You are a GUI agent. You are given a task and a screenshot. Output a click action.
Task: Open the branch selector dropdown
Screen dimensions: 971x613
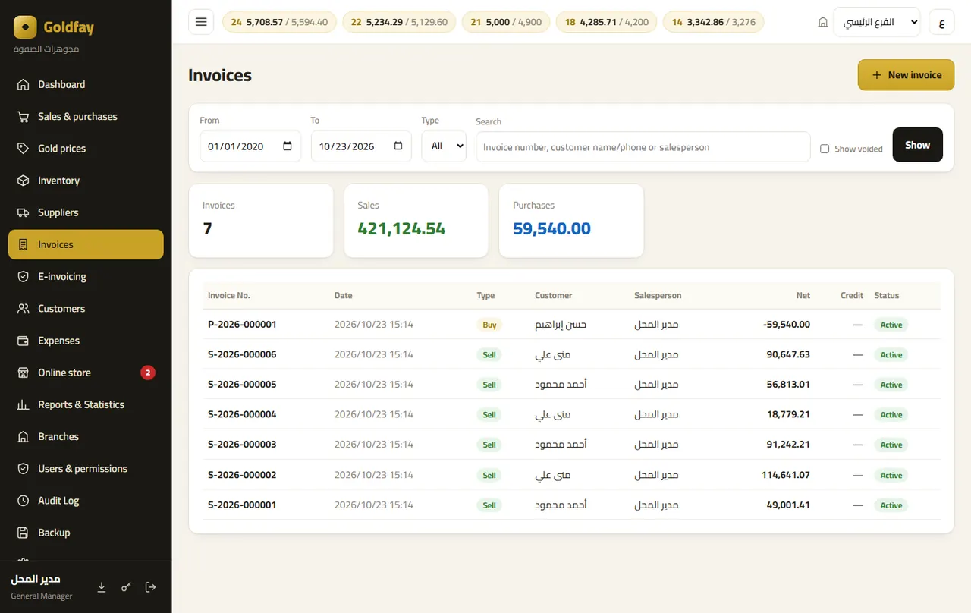click(x=876, y=22)
